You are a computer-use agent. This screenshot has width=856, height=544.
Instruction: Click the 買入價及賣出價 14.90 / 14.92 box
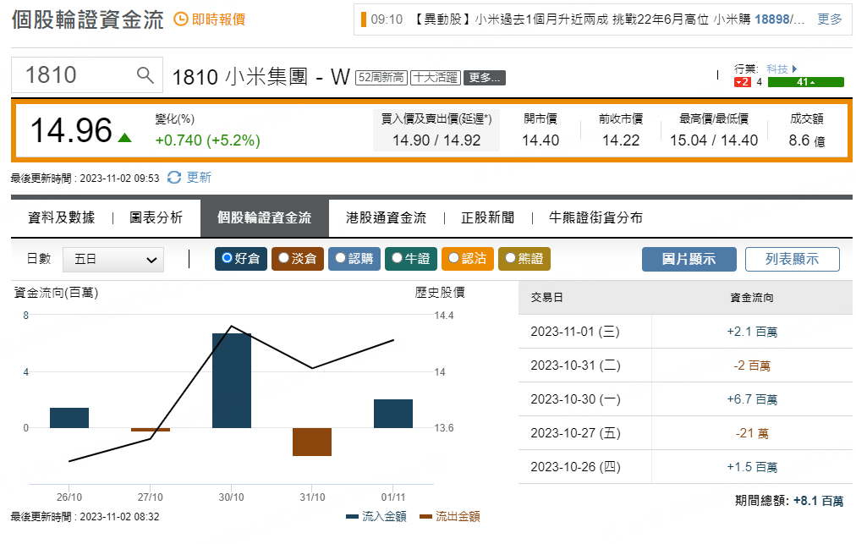[436, 130]
